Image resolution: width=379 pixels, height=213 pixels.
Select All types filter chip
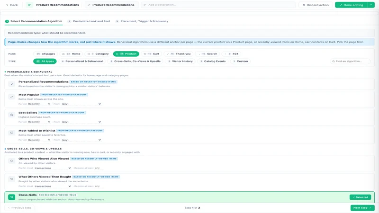click(45, 62)
